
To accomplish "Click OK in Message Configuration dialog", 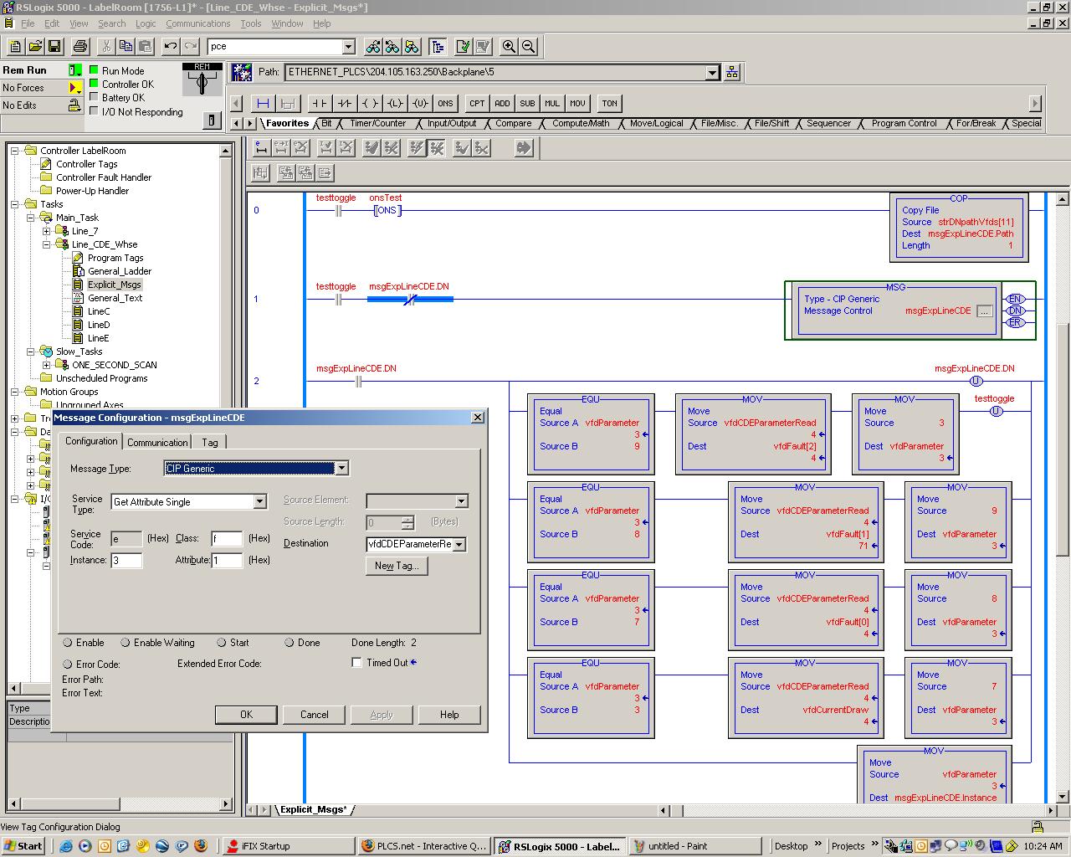I will click(246, 715).
